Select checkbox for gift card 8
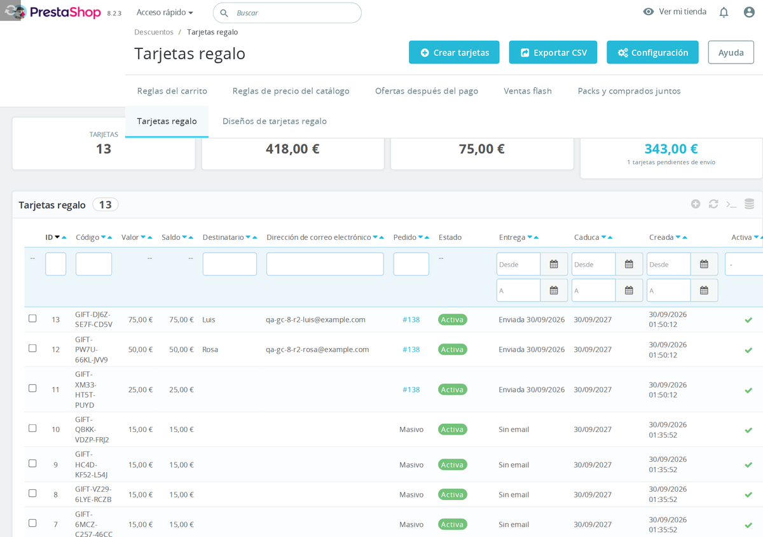The width and height of the screenshot is (763, 537). 32,494
